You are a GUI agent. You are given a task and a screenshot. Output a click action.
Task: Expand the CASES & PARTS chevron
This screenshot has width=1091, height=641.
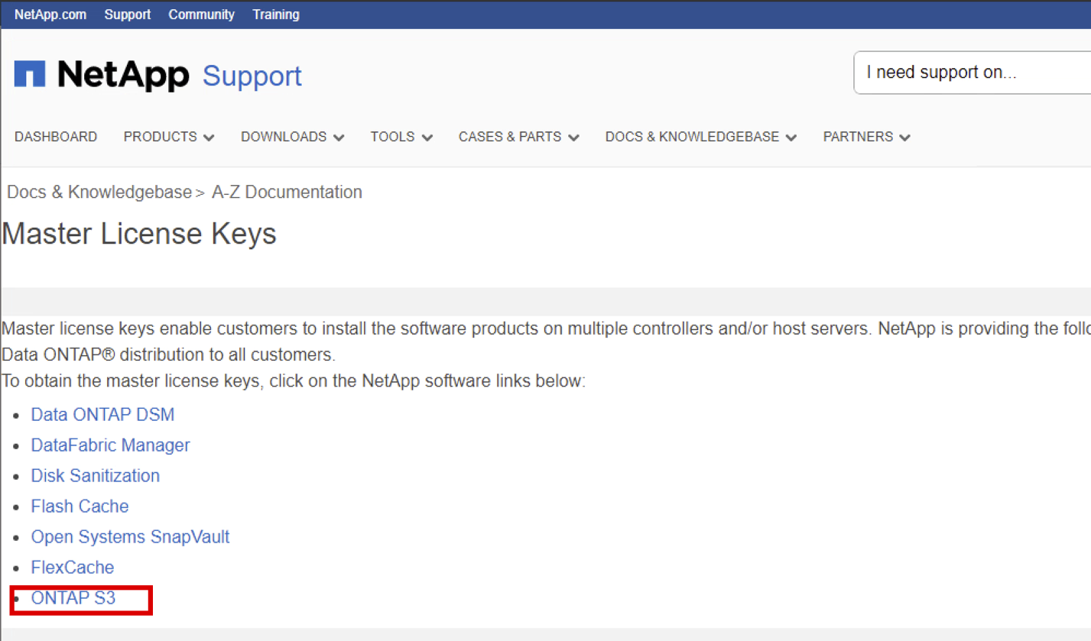pyautogui.click(x=573, y=138)
